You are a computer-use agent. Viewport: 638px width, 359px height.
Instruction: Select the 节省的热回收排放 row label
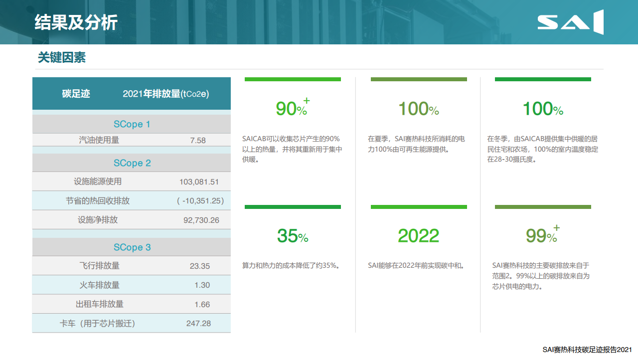pyautogui.click(x=98, y=200)
